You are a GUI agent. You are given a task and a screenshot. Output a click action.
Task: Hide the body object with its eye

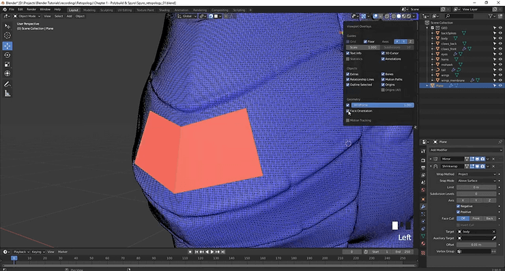500,38
